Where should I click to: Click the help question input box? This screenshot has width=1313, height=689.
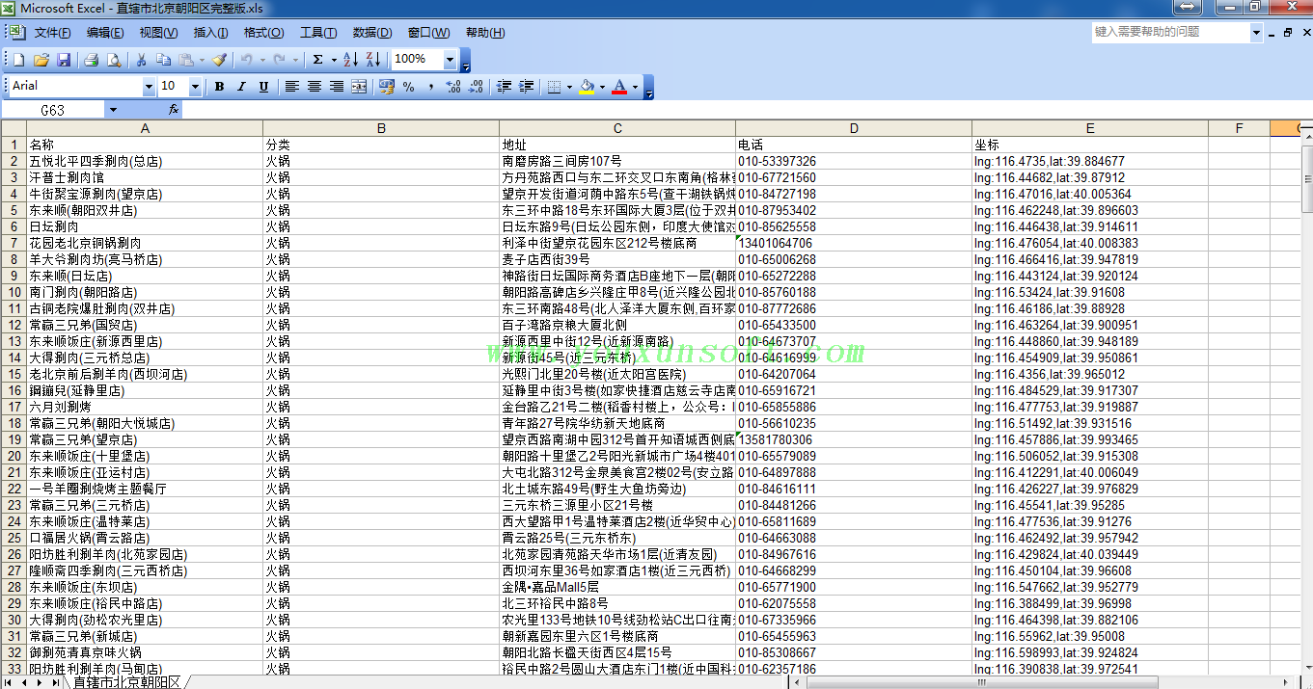pos(1171,32)
